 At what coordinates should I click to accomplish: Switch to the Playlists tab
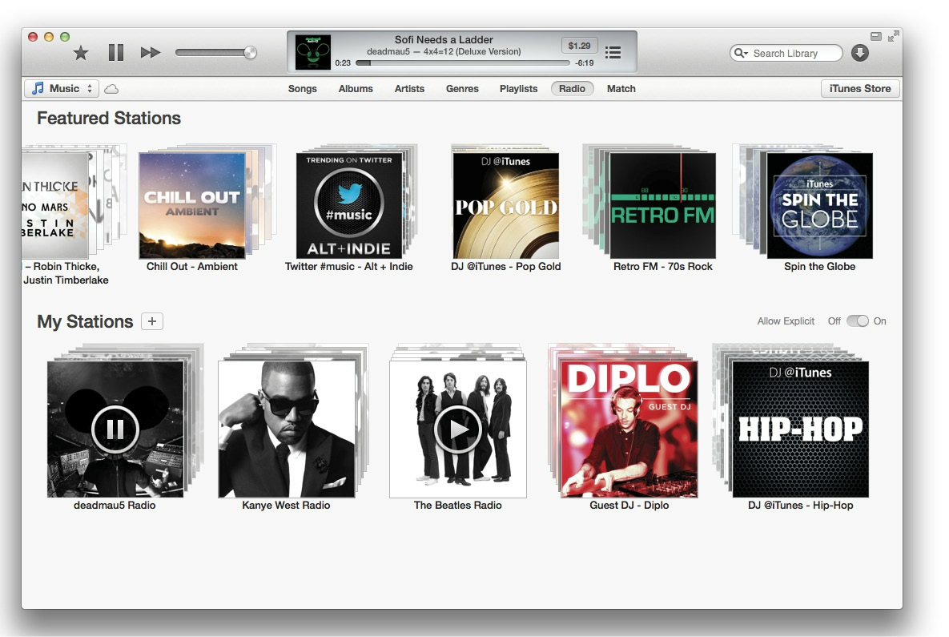click(x=518, y=88)
